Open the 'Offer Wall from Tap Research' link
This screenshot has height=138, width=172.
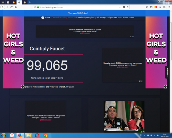point(63,18)
